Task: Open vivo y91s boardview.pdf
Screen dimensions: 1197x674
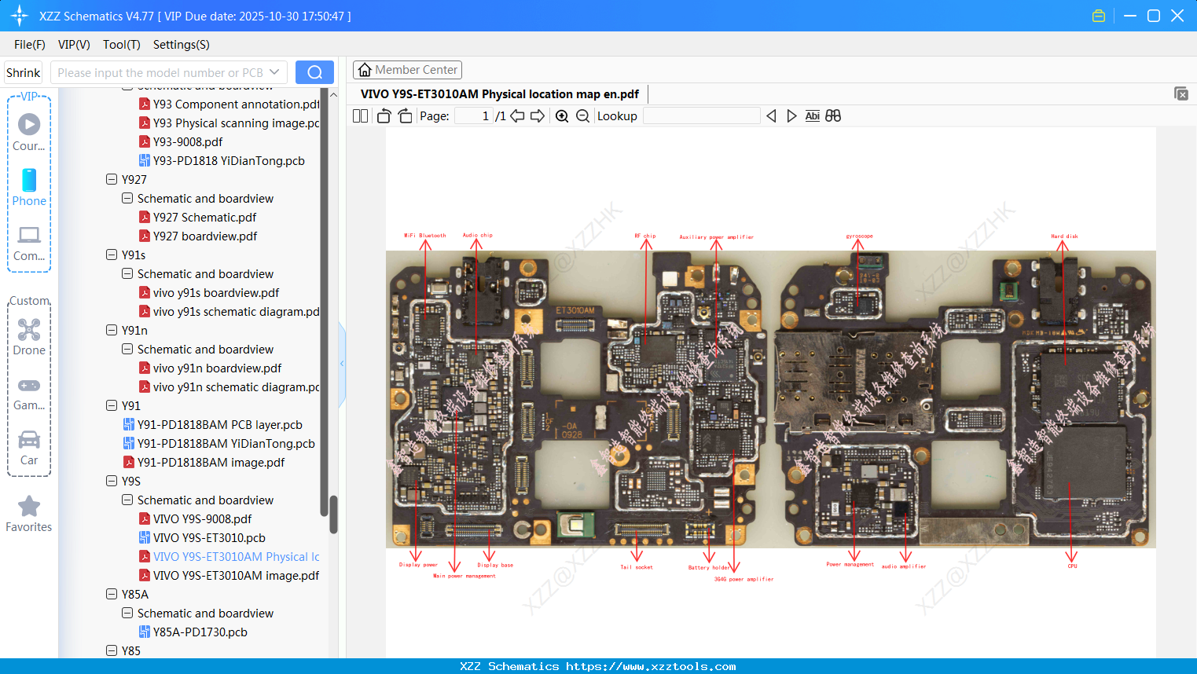Action: coord(209,292)
